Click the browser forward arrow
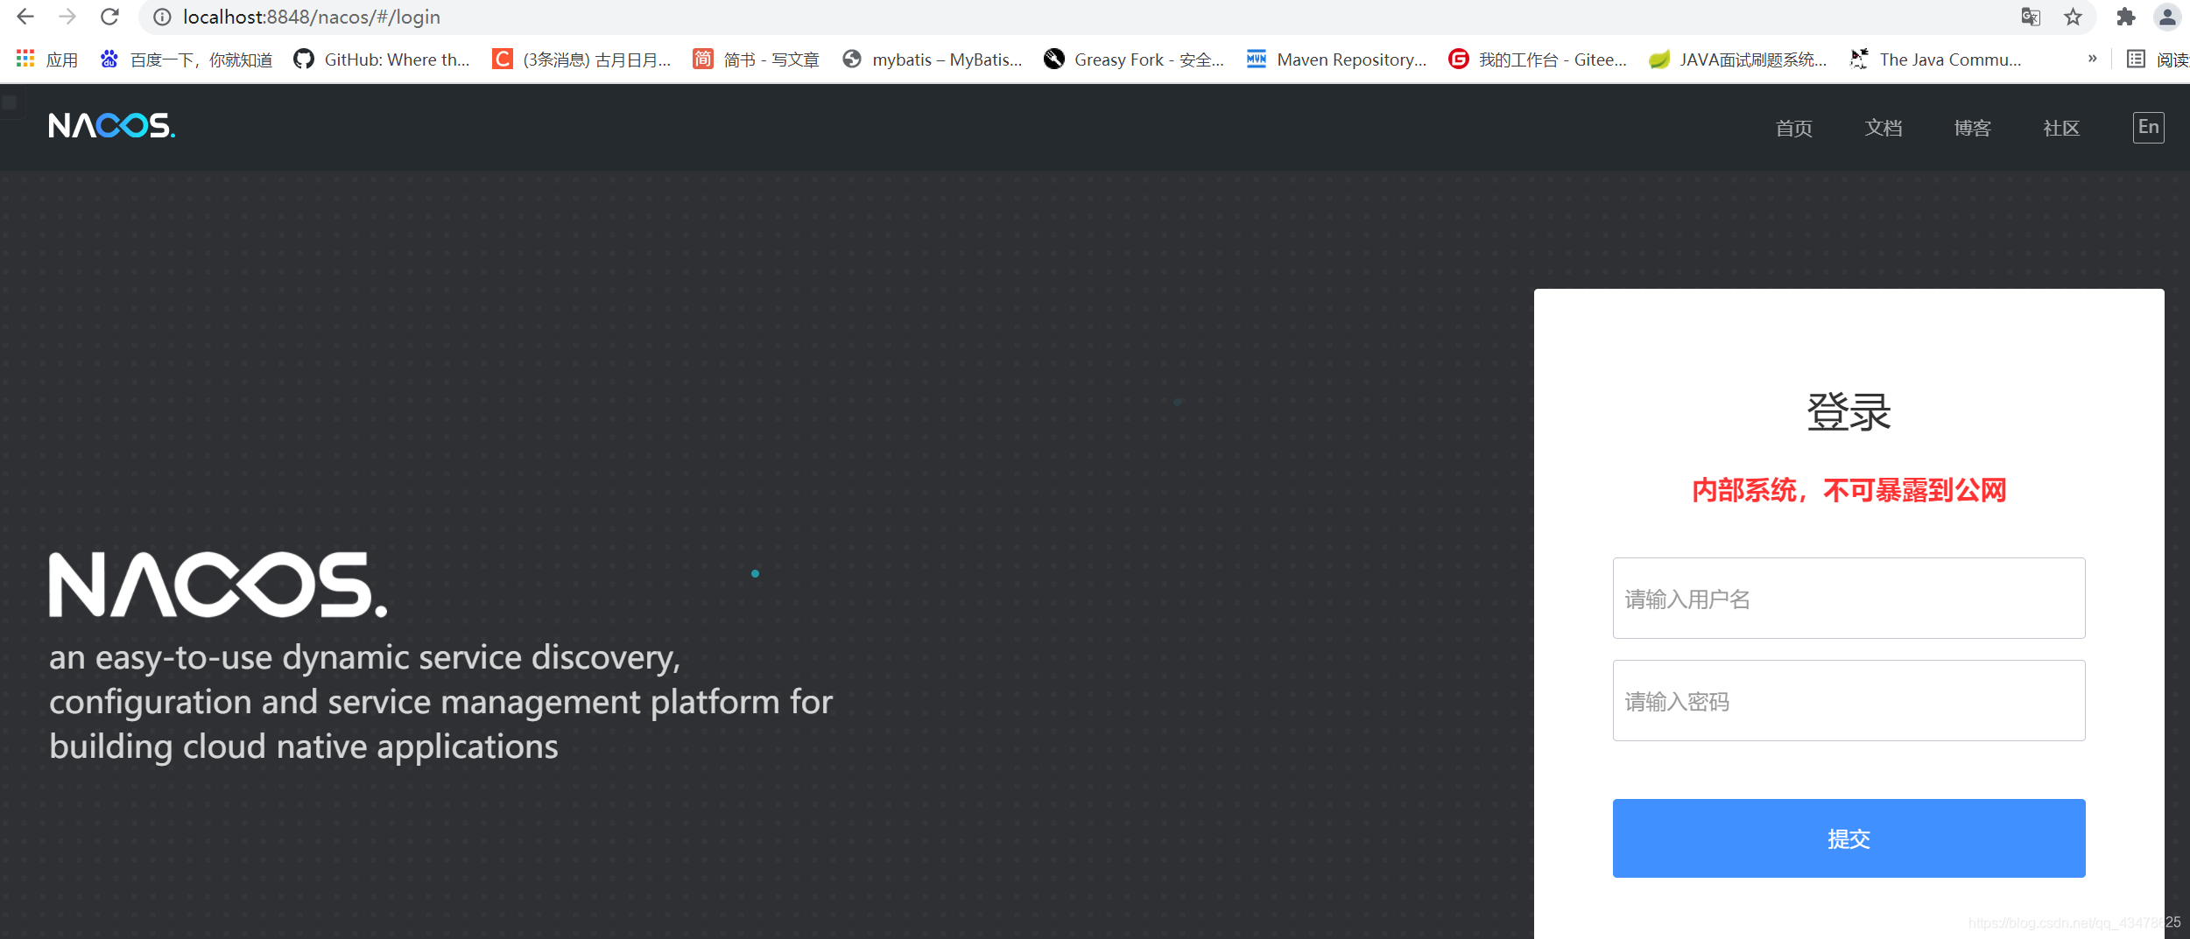This screenshot has width=2190, height=939. point(67,17)
